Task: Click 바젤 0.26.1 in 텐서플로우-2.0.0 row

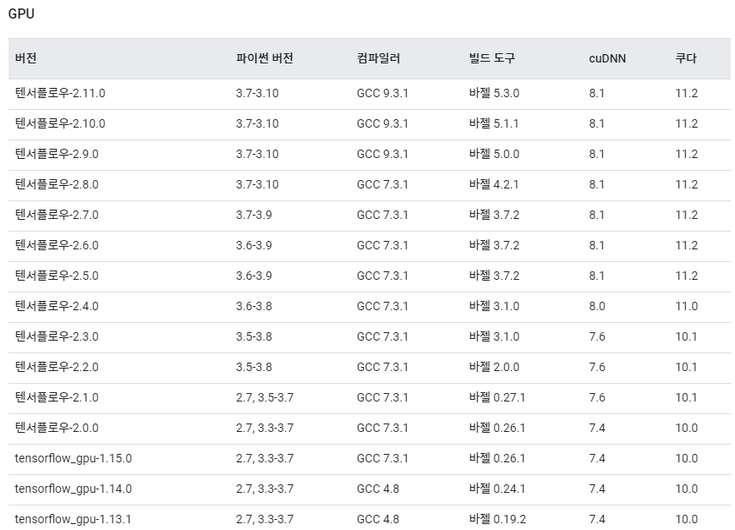Action: [x=496, y=428]
